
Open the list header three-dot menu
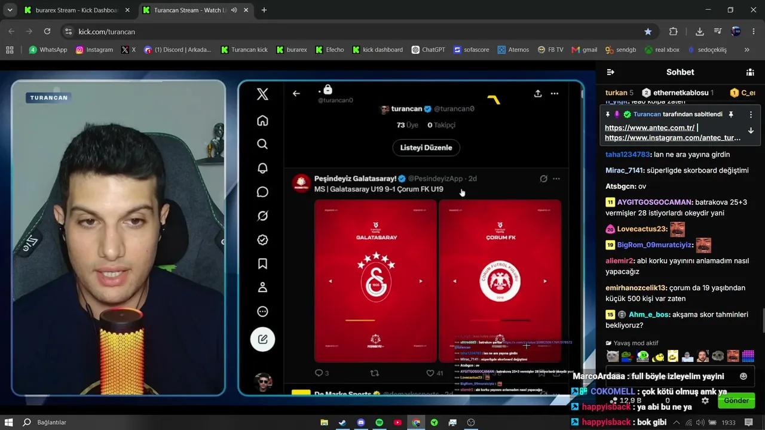(x=555, y=93)
